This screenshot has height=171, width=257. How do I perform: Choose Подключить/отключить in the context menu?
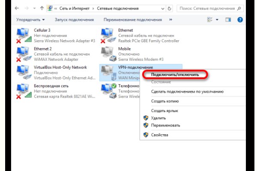point(175,75)
